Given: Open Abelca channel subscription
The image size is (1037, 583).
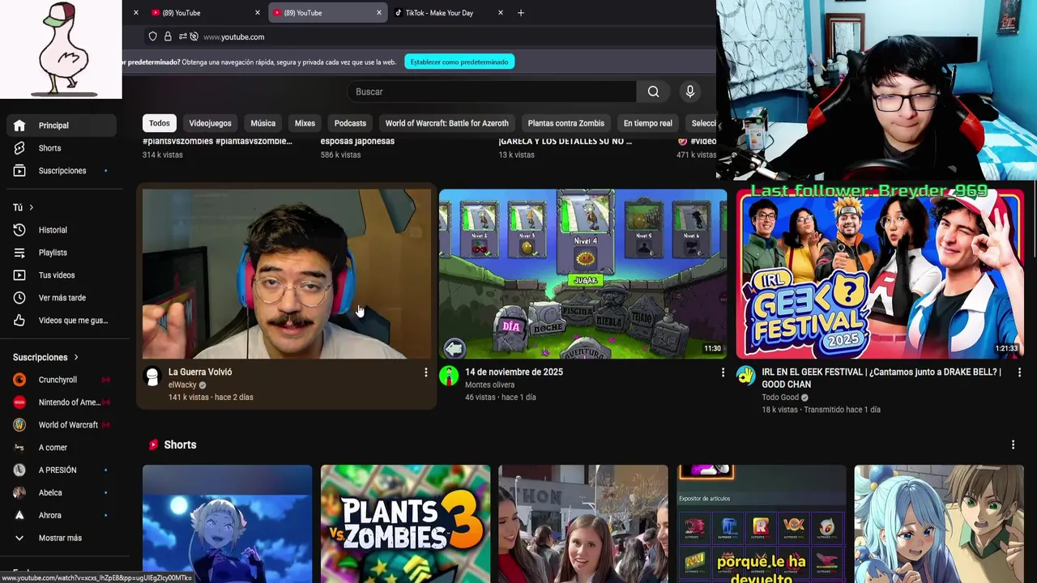Looking at the screenshot, I should [x=62, y=493].
